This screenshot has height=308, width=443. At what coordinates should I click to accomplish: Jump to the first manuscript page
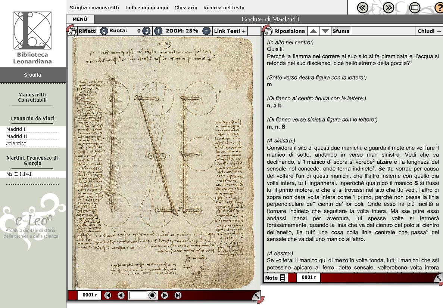(107, 295)
